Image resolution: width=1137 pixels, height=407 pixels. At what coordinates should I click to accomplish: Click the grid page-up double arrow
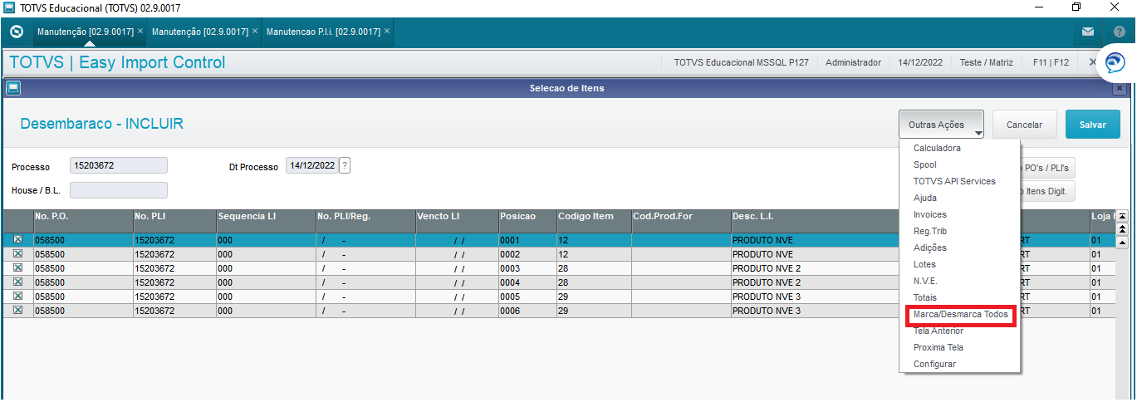point(1123,228)
